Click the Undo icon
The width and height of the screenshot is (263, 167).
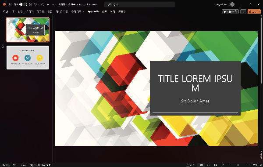[36, 4]
